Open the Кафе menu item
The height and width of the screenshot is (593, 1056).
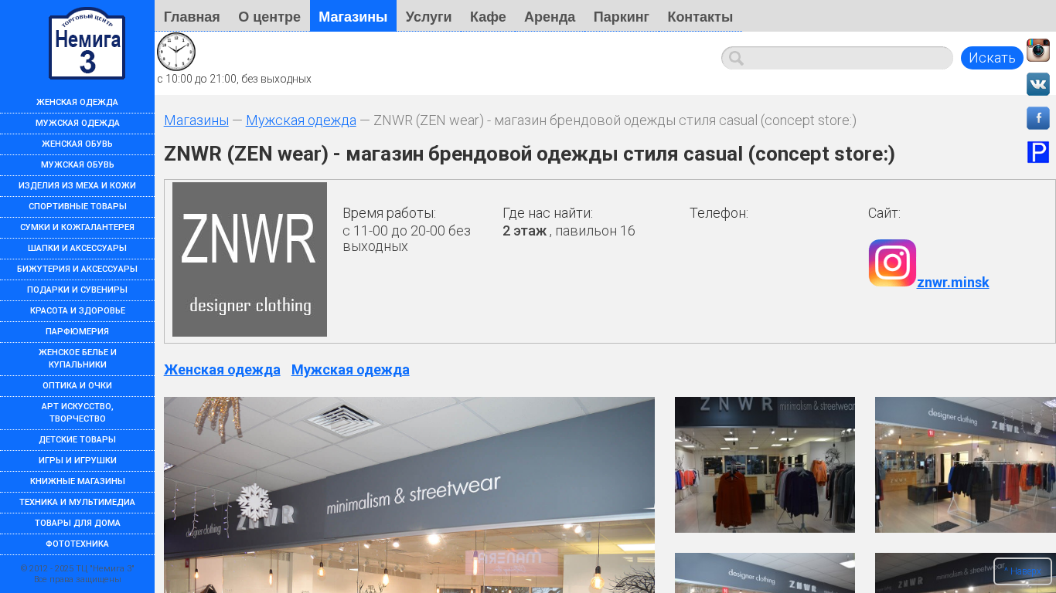pos(488,16)
